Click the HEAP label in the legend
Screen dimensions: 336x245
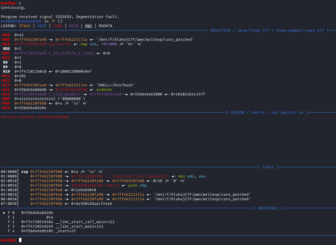point(42,26)
